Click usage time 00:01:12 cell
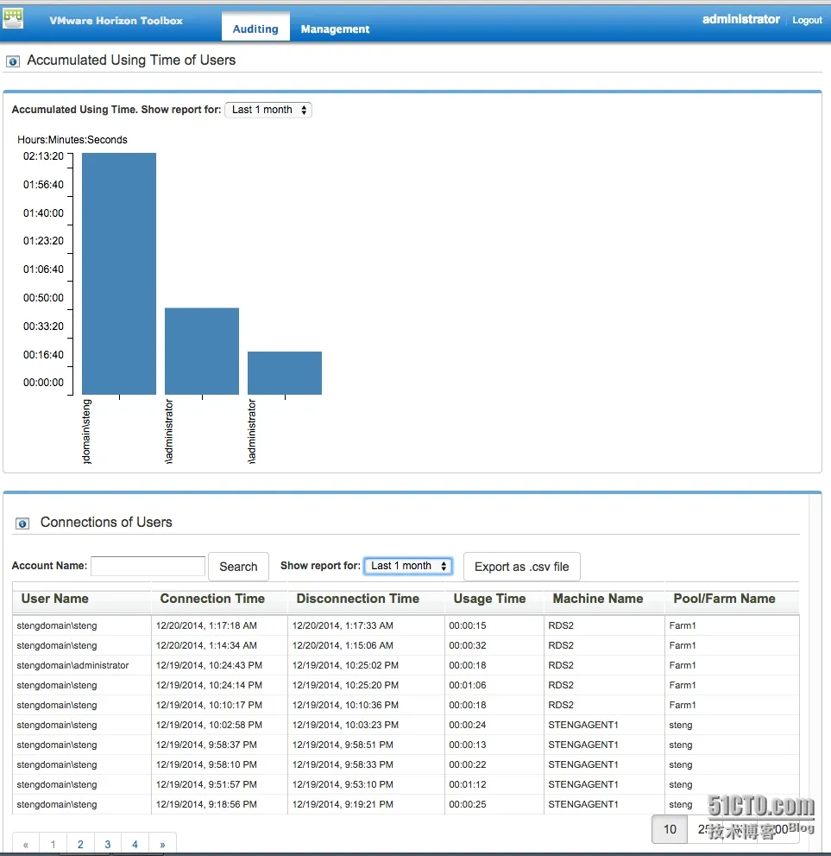Image resolution: width=831 pixels, height=856 pixels. (468, 784)
